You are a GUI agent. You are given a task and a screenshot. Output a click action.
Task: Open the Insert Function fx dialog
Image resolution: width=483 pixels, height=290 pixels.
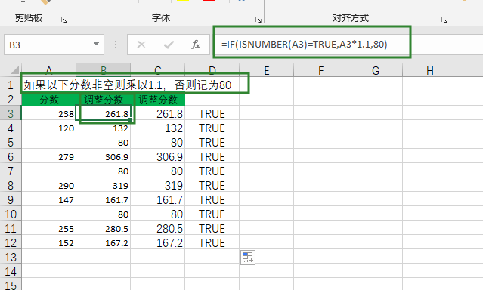click(196, 45)
